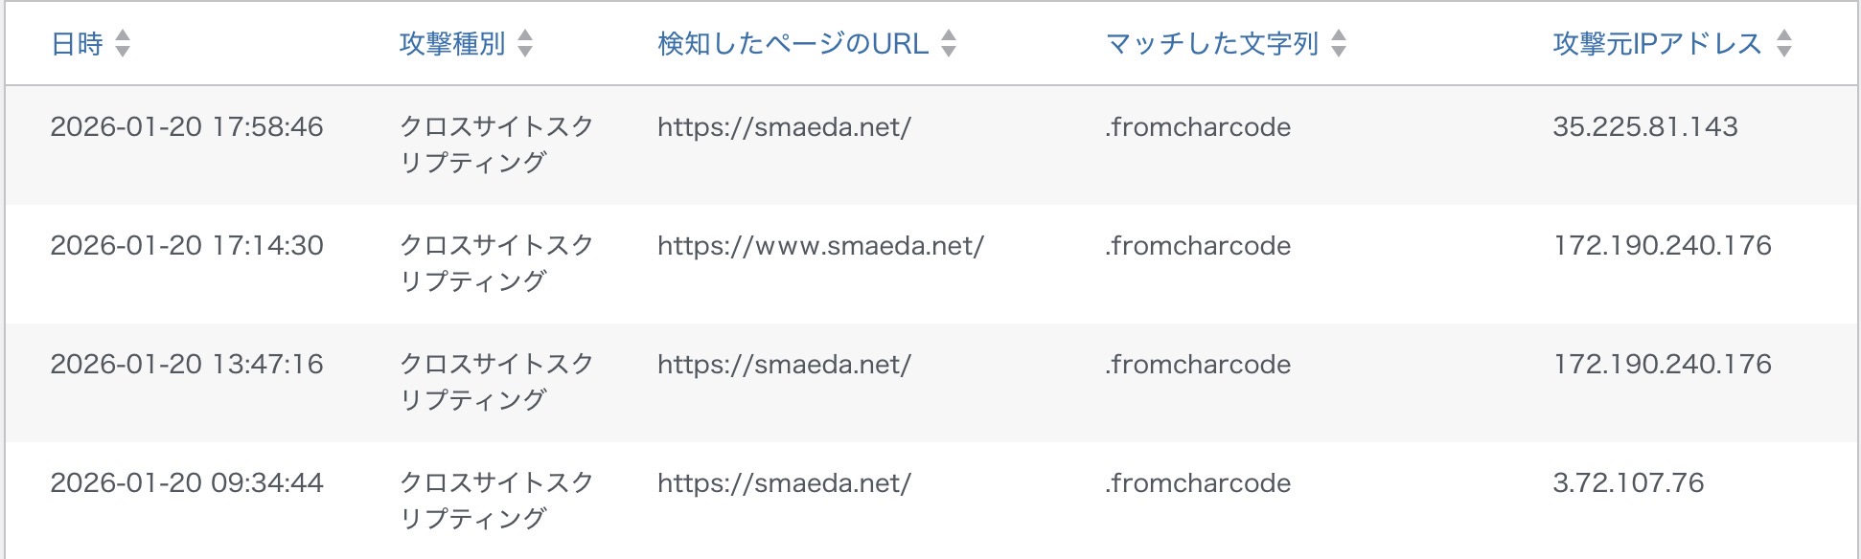Image resolution: width=1861 pixels, height=559 pixels.
Task: Click IP address 3.72.107.76
Action: 1628,483
